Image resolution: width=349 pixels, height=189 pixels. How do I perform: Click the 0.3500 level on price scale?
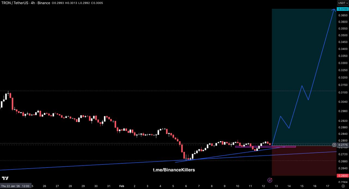coord(343,35)
